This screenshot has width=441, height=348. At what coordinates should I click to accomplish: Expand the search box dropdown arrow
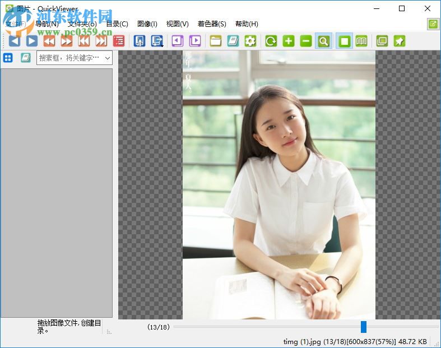click(108, 58)
